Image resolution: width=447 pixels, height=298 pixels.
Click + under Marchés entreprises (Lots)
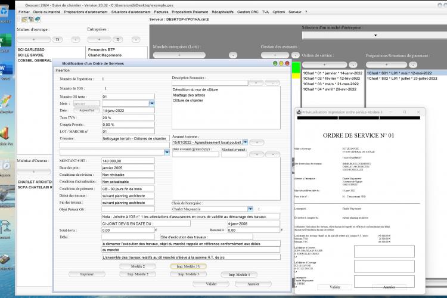point(179,55)
